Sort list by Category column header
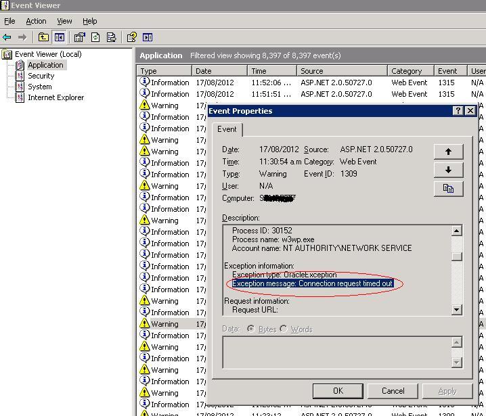486x416 pixels. coord(411,71)
